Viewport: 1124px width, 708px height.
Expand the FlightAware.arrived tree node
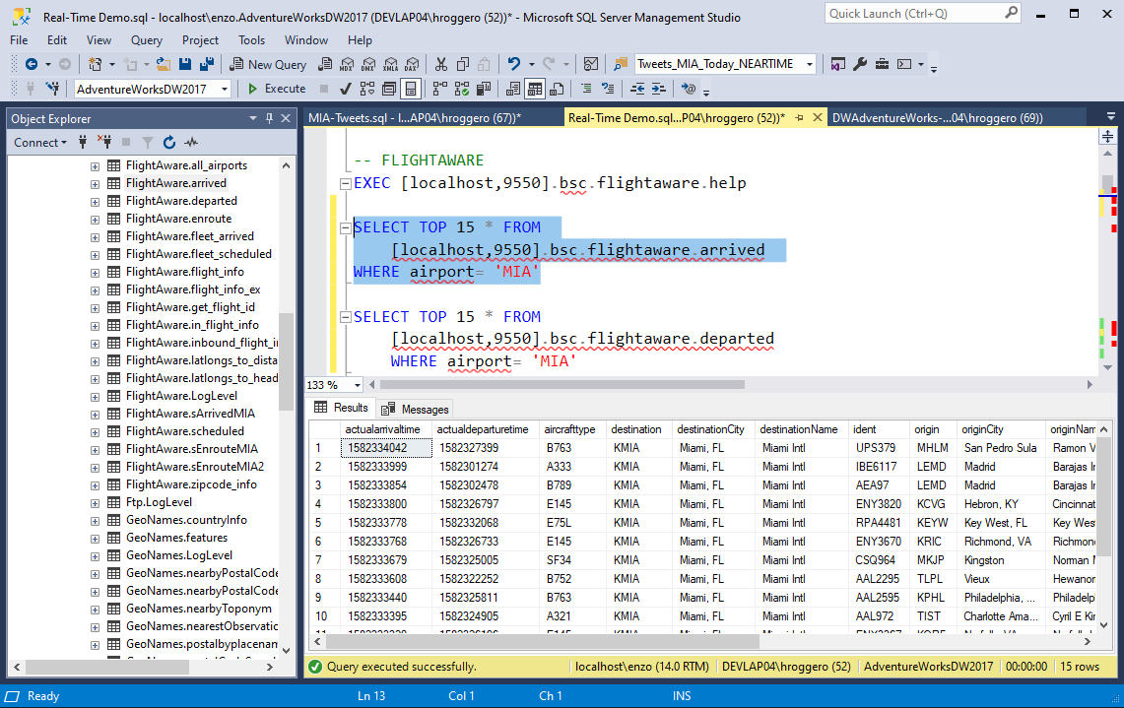(95, 183)
